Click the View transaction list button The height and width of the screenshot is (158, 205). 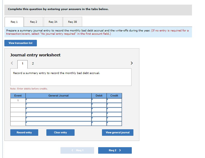pos(21,43)
